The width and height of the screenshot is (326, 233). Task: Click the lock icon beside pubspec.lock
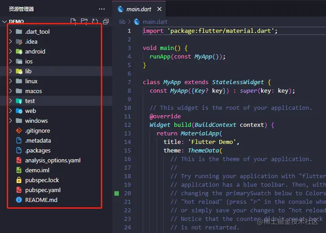(19, 180)
